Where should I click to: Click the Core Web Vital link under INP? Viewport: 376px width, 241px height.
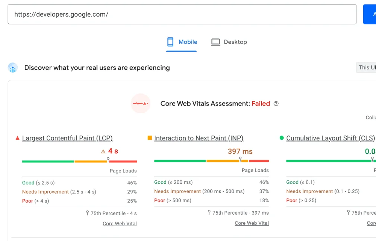pos(252,223)
